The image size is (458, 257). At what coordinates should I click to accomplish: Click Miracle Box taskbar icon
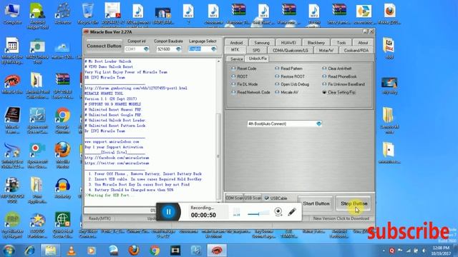[217, 251]
